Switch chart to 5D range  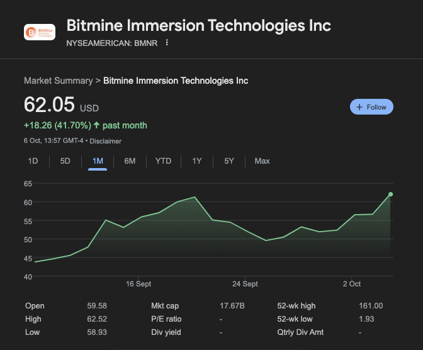click(x=65, y=161)
